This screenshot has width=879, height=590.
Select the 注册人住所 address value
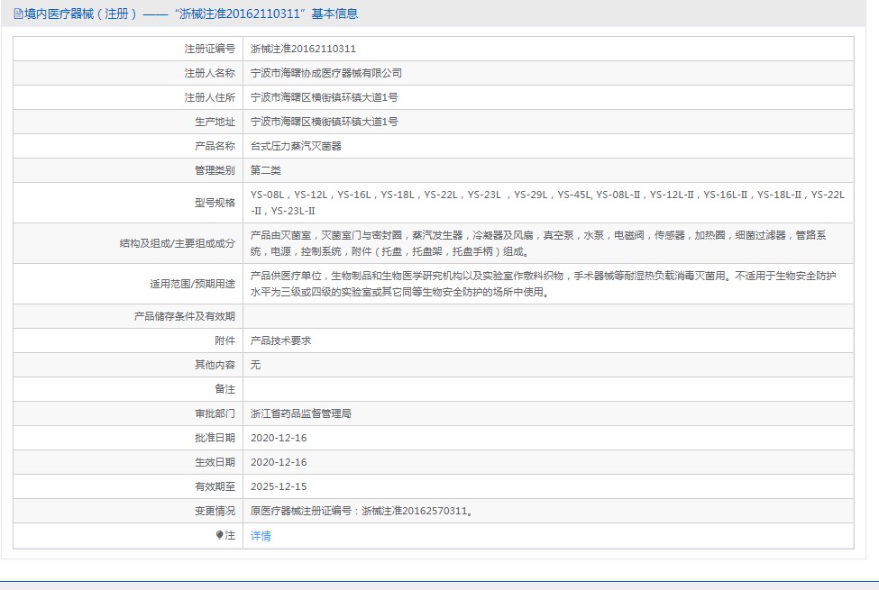coord(324,97)
